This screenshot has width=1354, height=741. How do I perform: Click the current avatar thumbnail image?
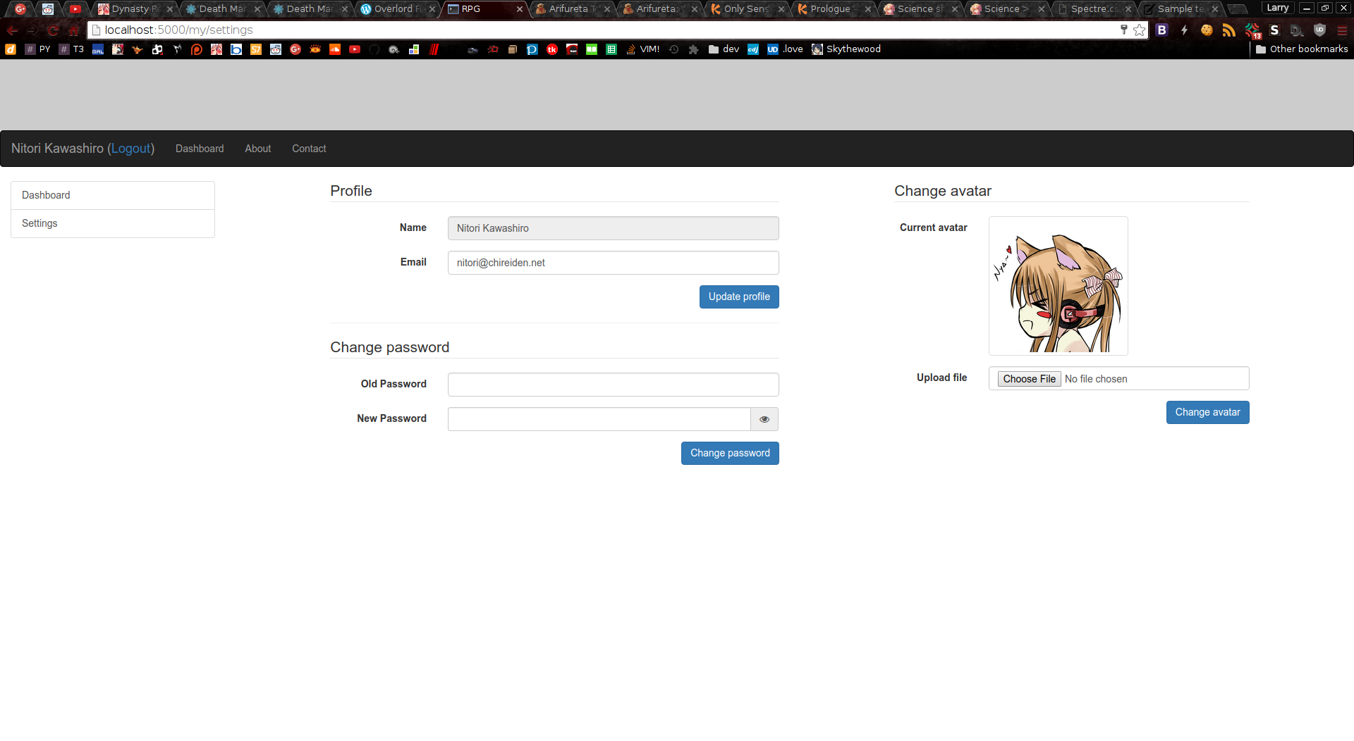pos(1058,286)
